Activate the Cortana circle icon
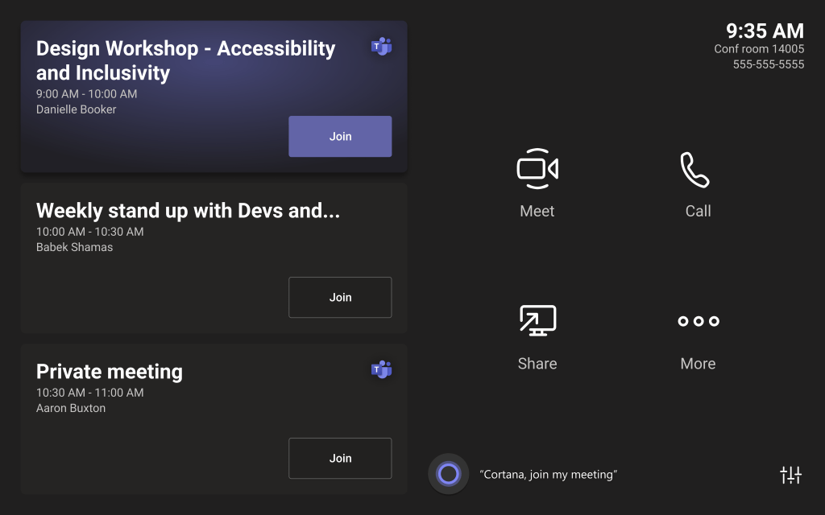 [448, 474]
